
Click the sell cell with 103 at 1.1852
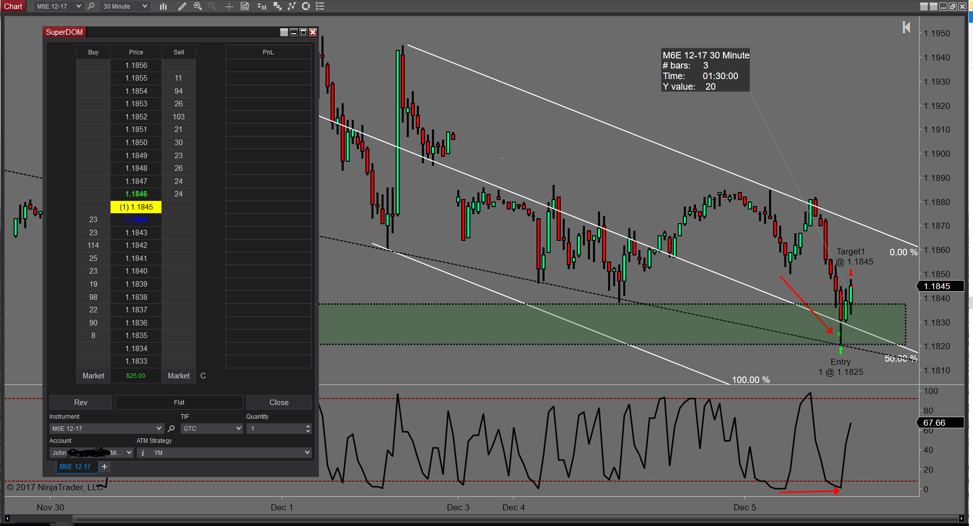(179, 117)
